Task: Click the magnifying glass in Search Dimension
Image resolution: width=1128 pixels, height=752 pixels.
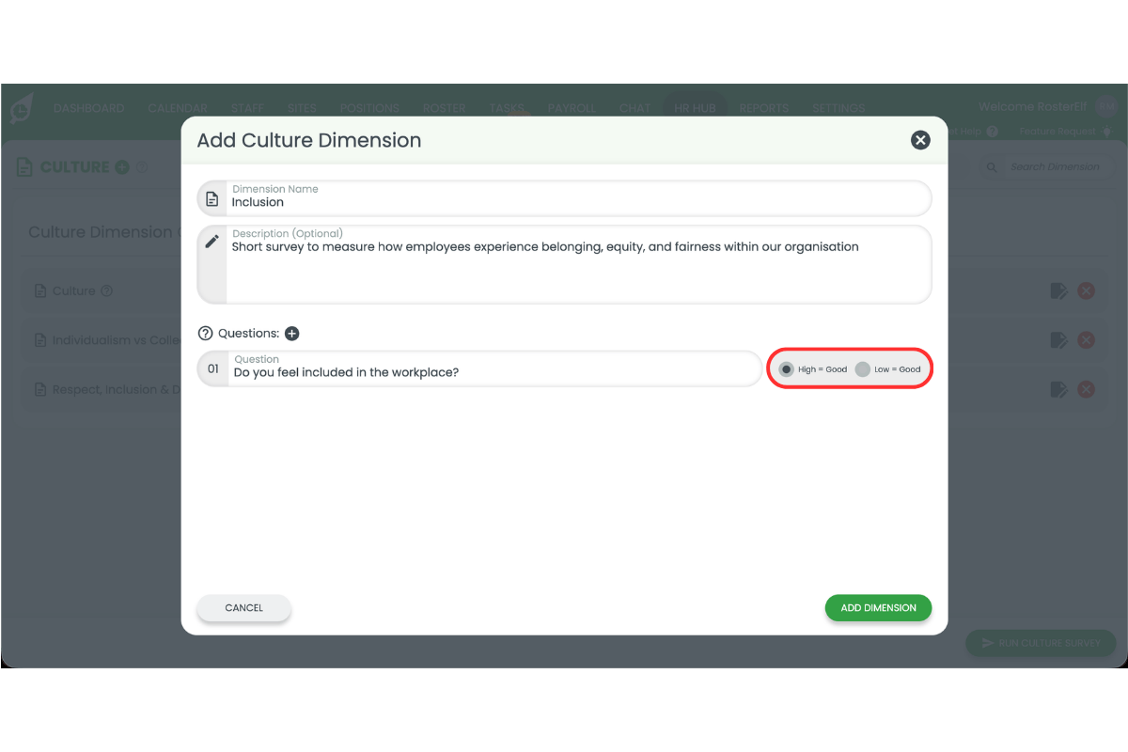Action: (x=992, y=166)
